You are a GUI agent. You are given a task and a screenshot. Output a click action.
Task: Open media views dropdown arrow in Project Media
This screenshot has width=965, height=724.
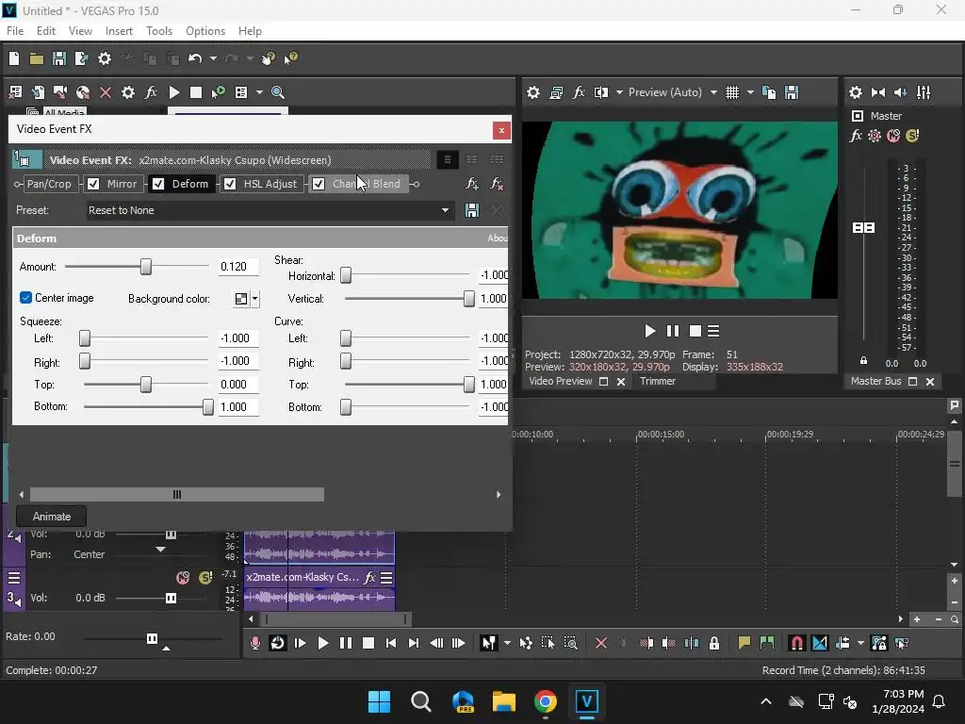tap(259, 92)
